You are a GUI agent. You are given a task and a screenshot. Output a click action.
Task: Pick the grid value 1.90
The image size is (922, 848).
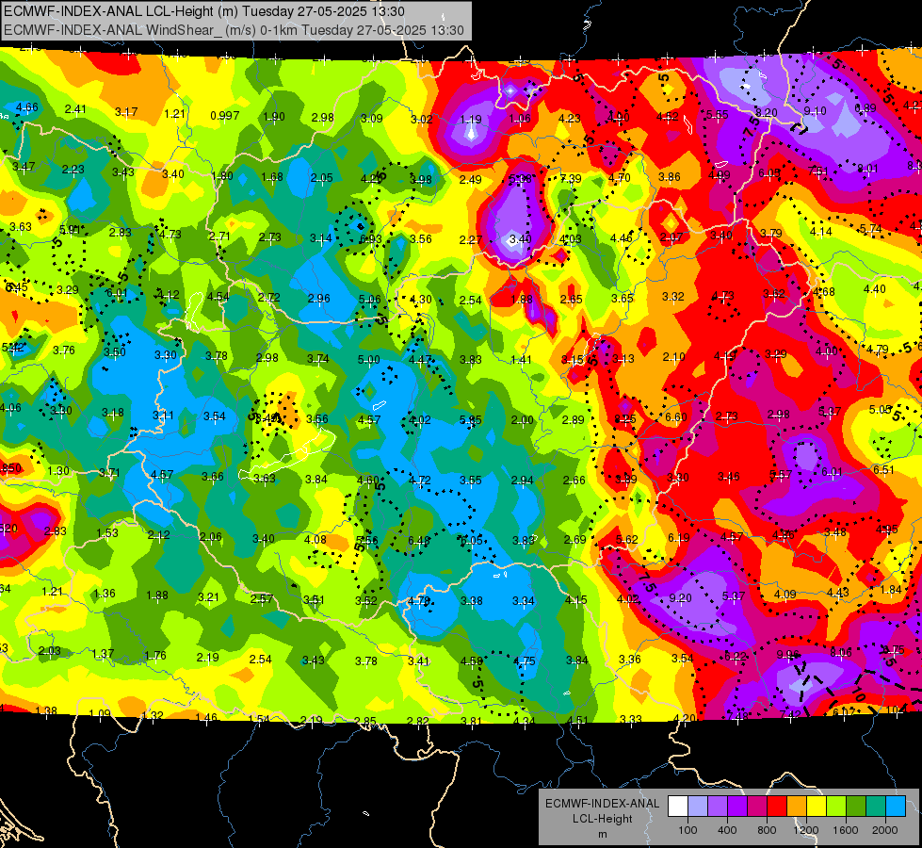(273, 117)
